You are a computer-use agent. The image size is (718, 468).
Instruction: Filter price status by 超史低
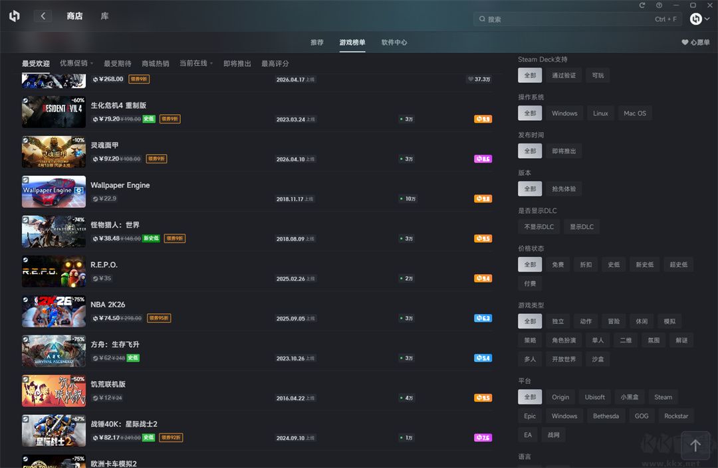[x=679, y=265]
